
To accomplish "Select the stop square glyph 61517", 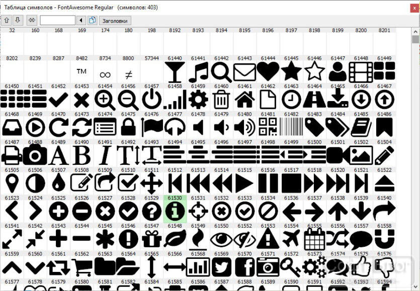I will pyautogui.click(x=291, y=183).
